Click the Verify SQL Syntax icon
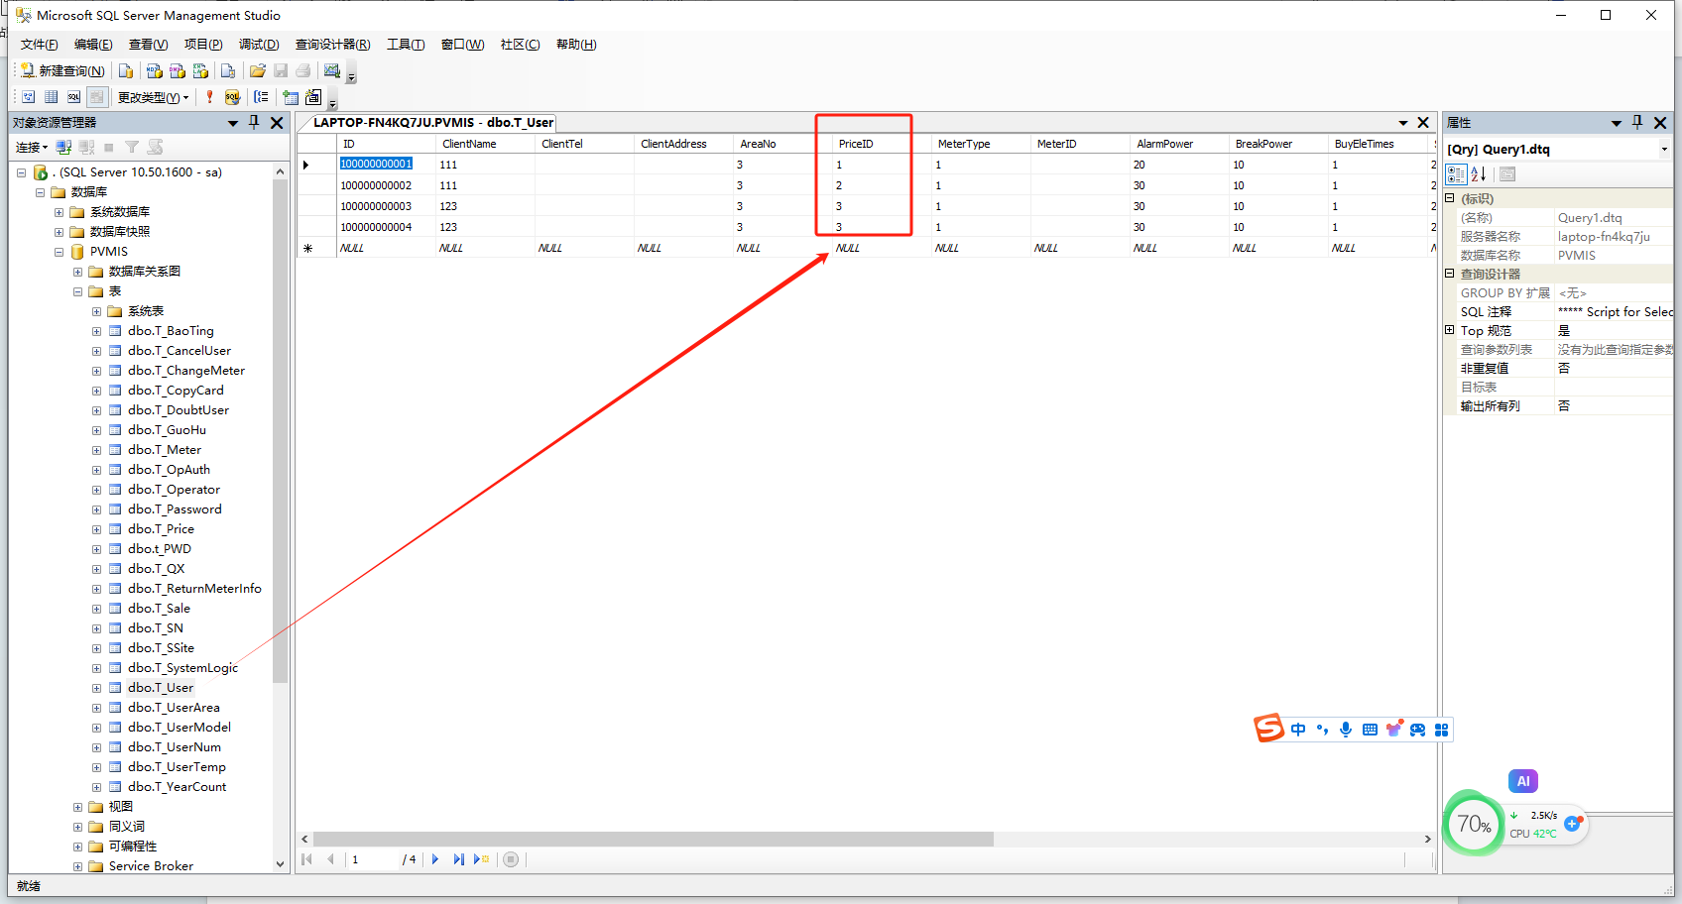 [x=232, y=97]
